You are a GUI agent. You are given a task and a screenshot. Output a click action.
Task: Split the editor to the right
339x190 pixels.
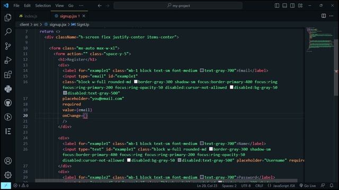click(x=324, y=16)
